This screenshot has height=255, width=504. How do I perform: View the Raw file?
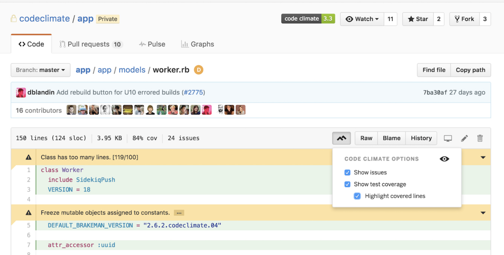(x=366, y=138)
